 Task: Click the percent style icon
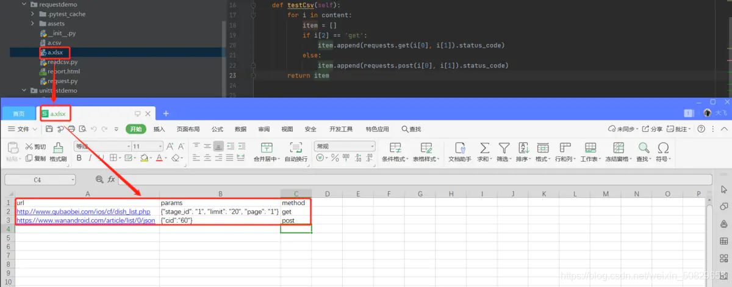coord(334,158)
